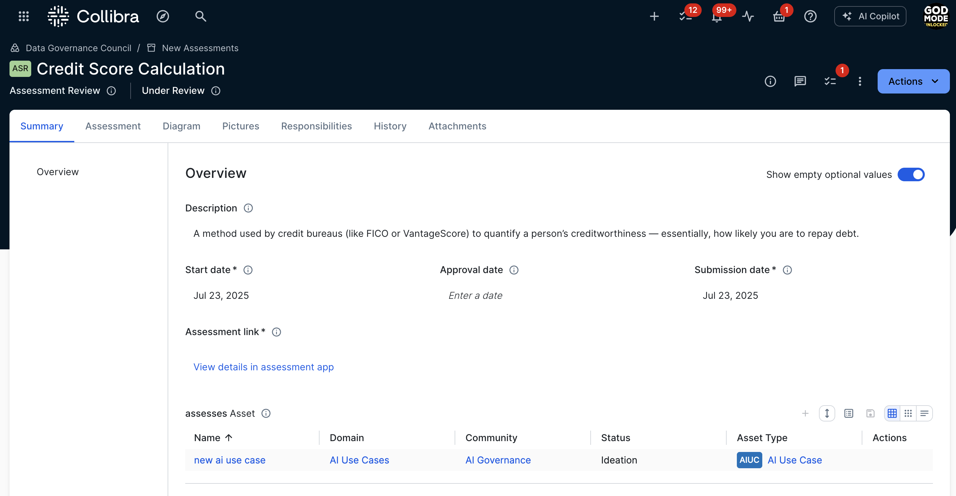Open the AI Copilot button
Image resolution: width=956 pixels, height=496 pixels.
click(870, 16)
